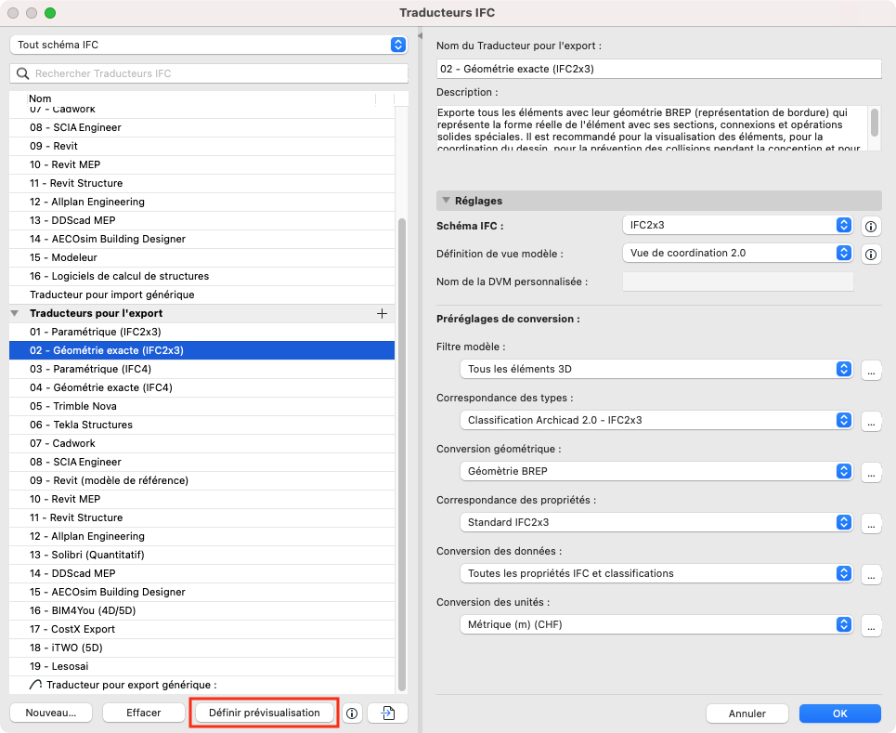Select 03 - Paramétrique (IFC4) translator
Screen dimensions: 896x733
point(201,369)
